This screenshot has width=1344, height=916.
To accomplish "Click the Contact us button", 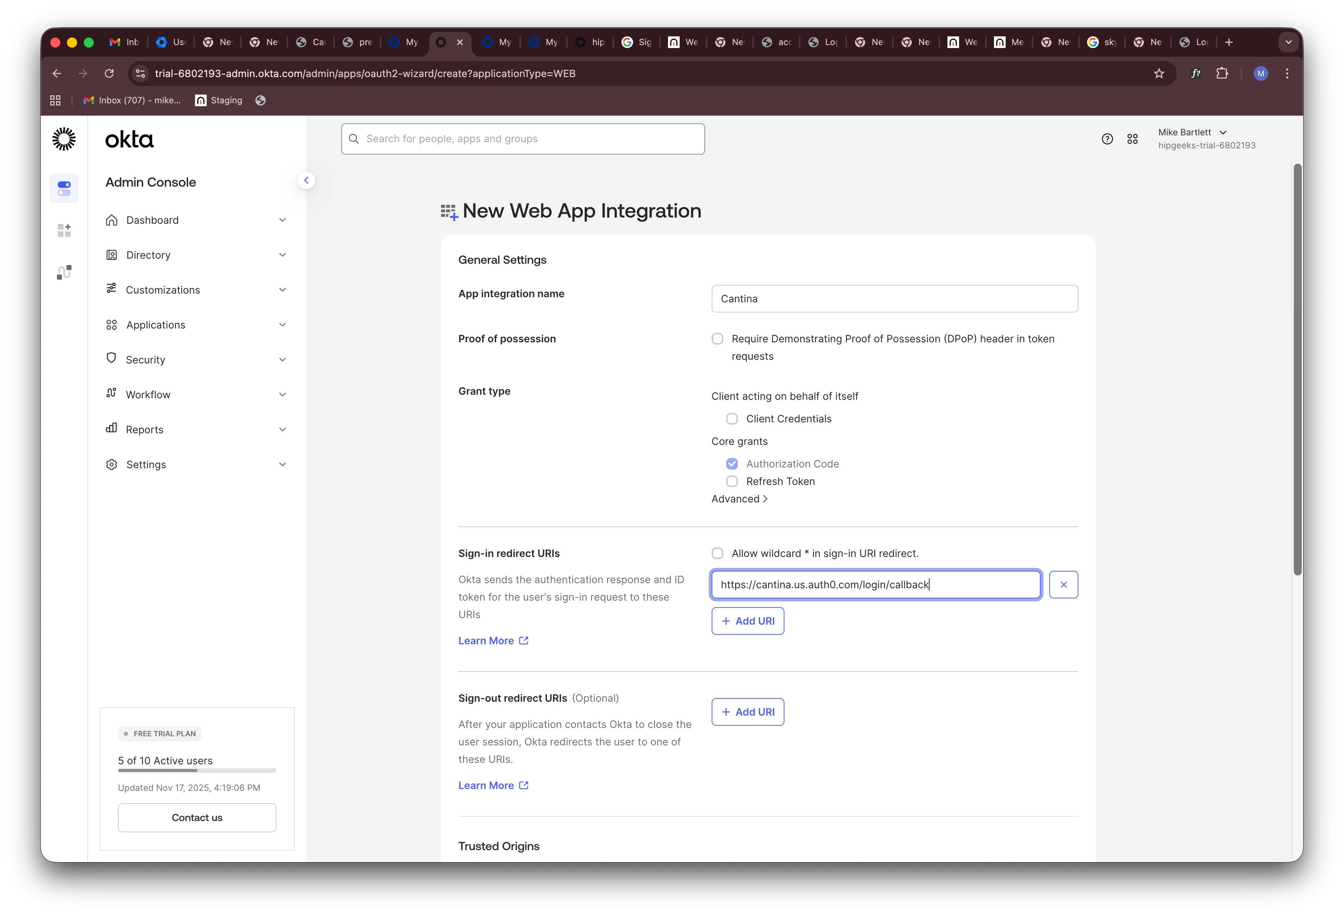I will tap(196, 817).
